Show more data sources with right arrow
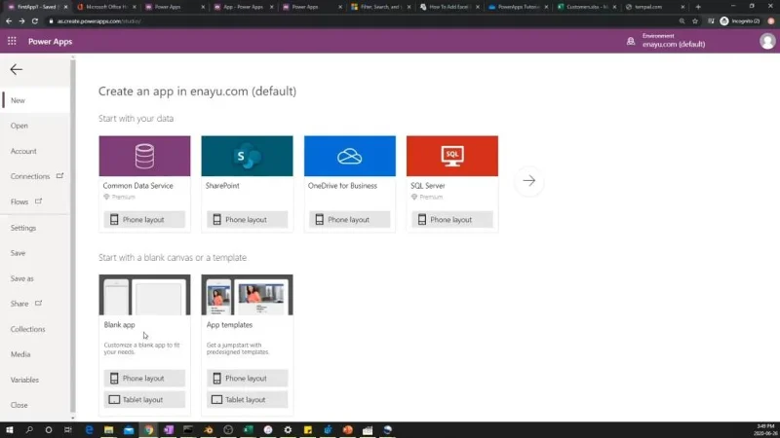Viewport: 780px width, 438px height. click(529, 181)
